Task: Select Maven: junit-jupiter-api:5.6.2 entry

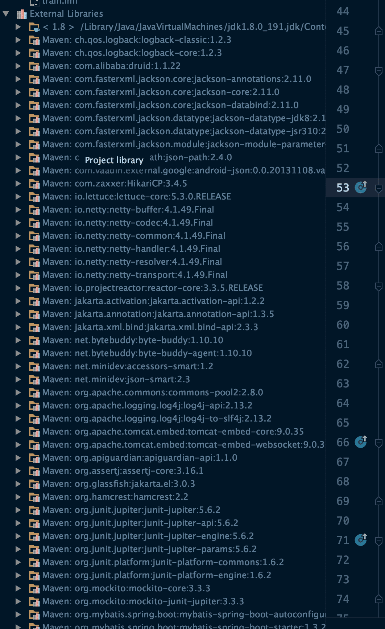Action: click(x=140, y=523)
